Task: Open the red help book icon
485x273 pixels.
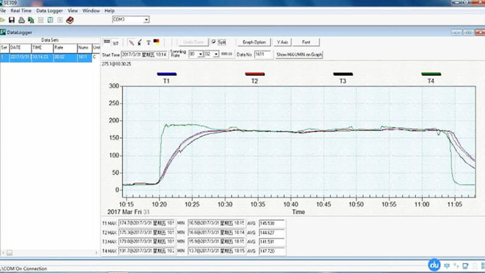Action: (69, 20)
